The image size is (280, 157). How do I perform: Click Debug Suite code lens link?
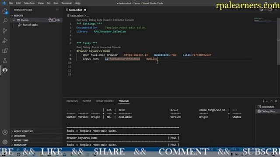pos(96,20)
